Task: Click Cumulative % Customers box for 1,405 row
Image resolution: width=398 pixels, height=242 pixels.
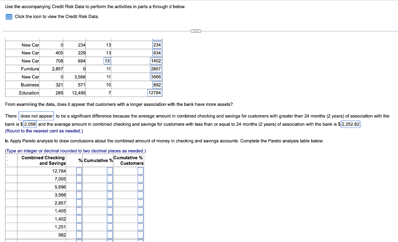Action: [x=140, y=211]
